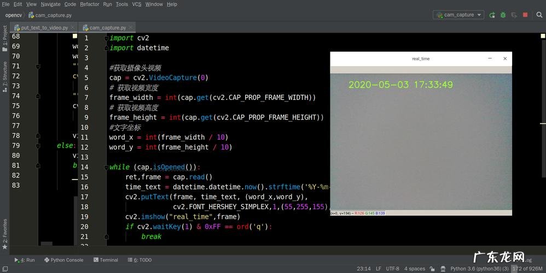Open the cam_capture run configuration dropdown

tap(458, 15)
